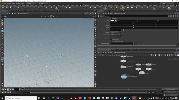The height and width of the screenshot is (100, 179).
Task: Open the Main radial menu dropdown
Action: coord(44,3)
